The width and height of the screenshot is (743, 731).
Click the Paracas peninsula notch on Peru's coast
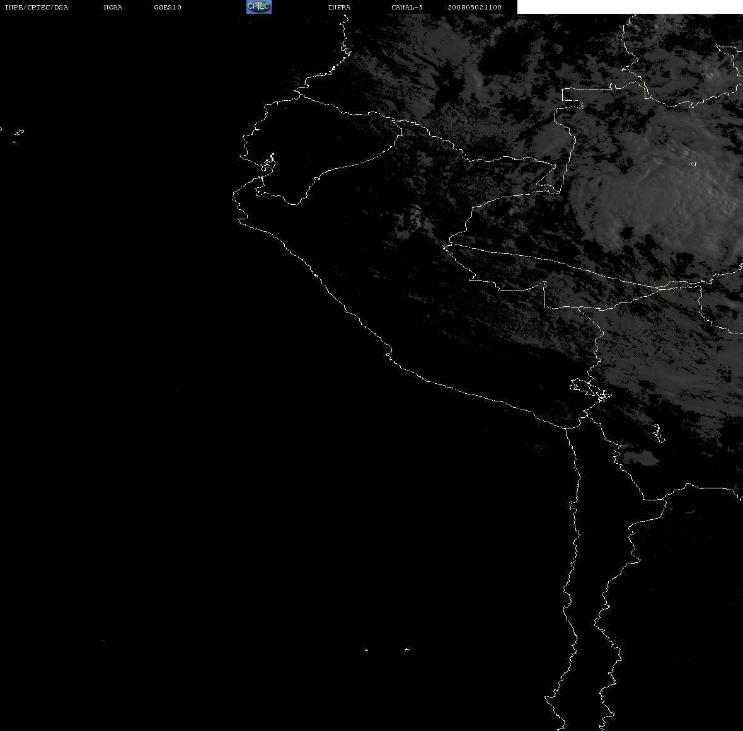click(389, 354)
